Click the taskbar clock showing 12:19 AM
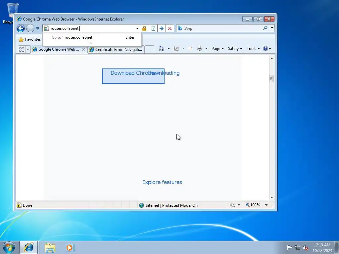The image size is (339, 254). (322, 247)
